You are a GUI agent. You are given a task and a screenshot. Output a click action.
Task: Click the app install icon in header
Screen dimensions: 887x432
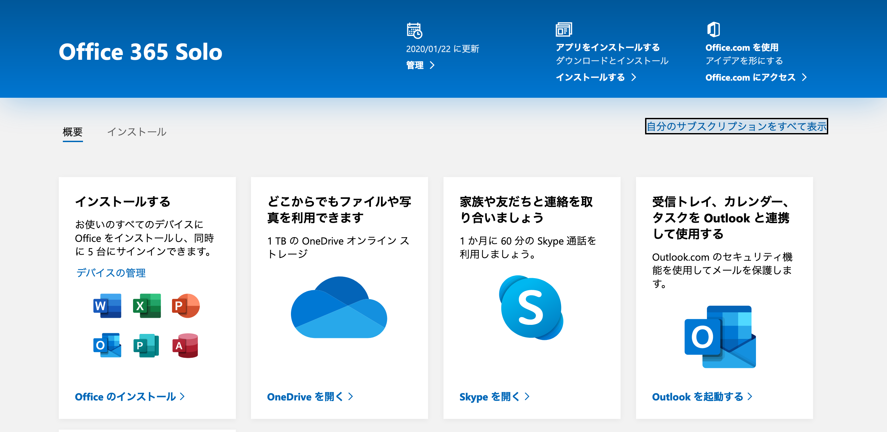[564, 29]
